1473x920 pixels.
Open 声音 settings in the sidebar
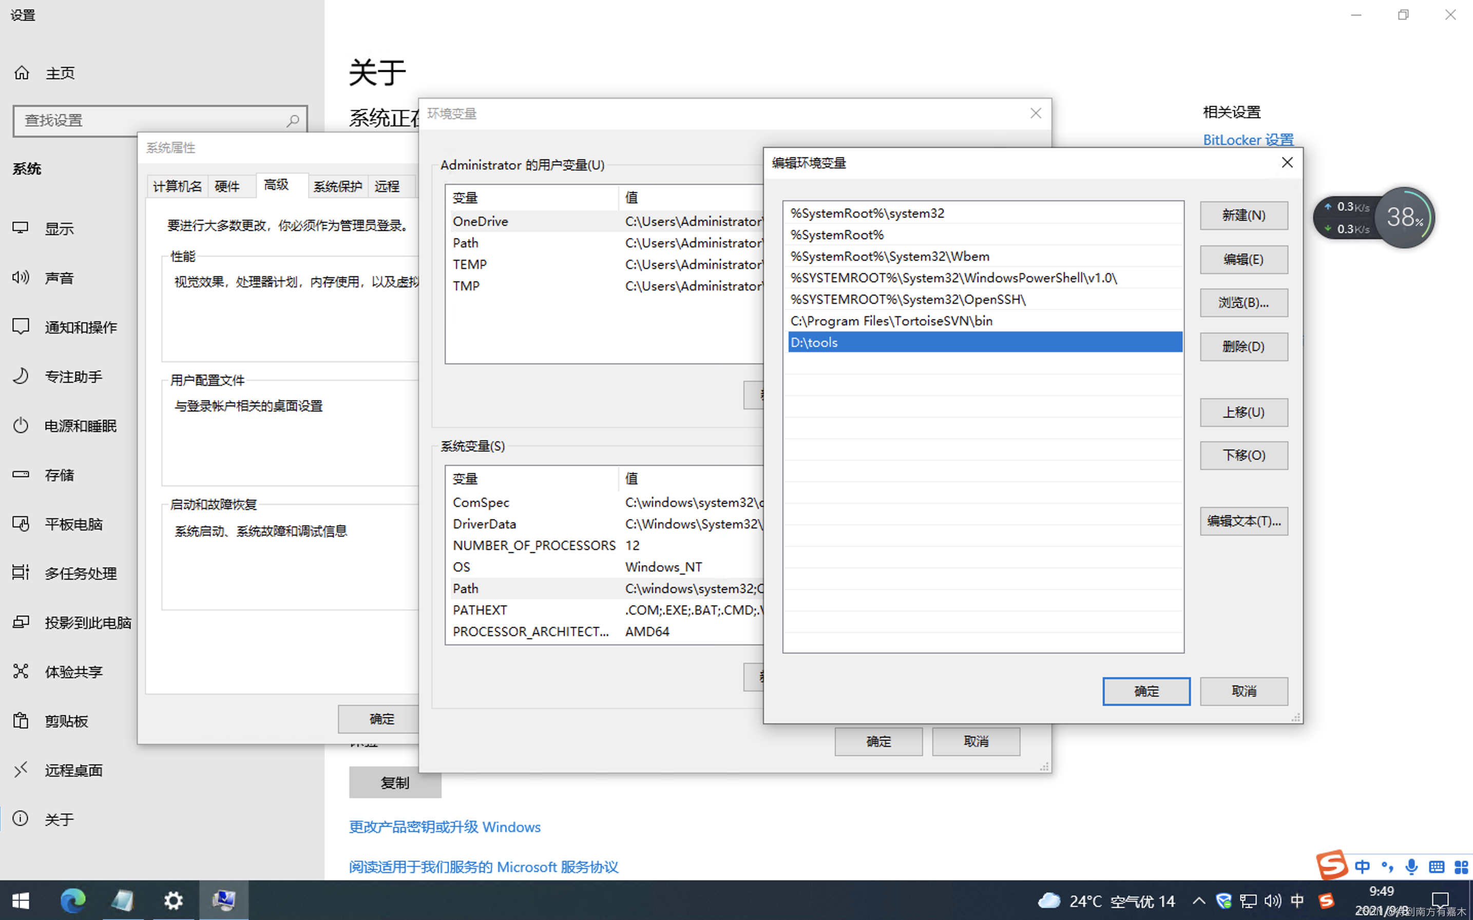point(59,278)
